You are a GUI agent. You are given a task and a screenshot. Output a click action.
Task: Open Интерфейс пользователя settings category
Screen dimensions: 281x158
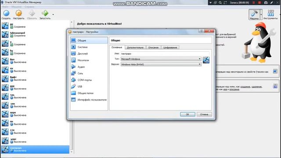(x=89, y=100)
